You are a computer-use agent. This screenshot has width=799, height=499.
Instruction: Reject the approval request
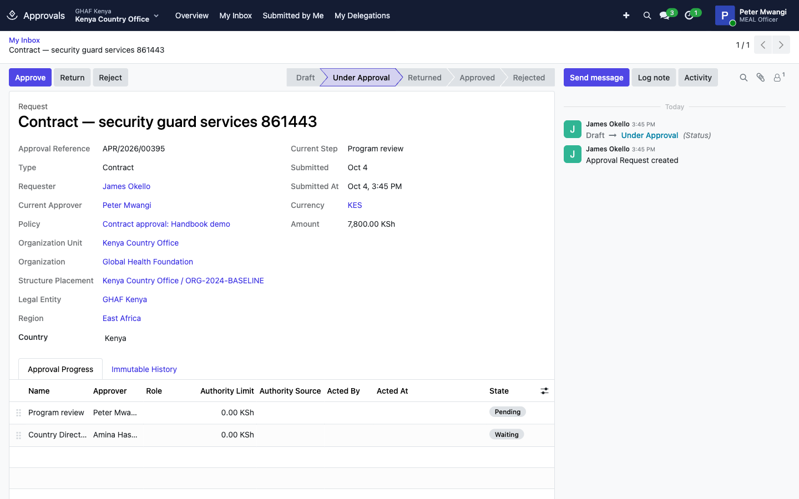coord(110,78)
